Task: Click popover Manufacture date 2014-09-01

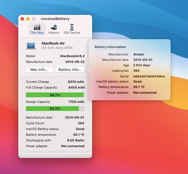Action: click(x=143, y=60)
